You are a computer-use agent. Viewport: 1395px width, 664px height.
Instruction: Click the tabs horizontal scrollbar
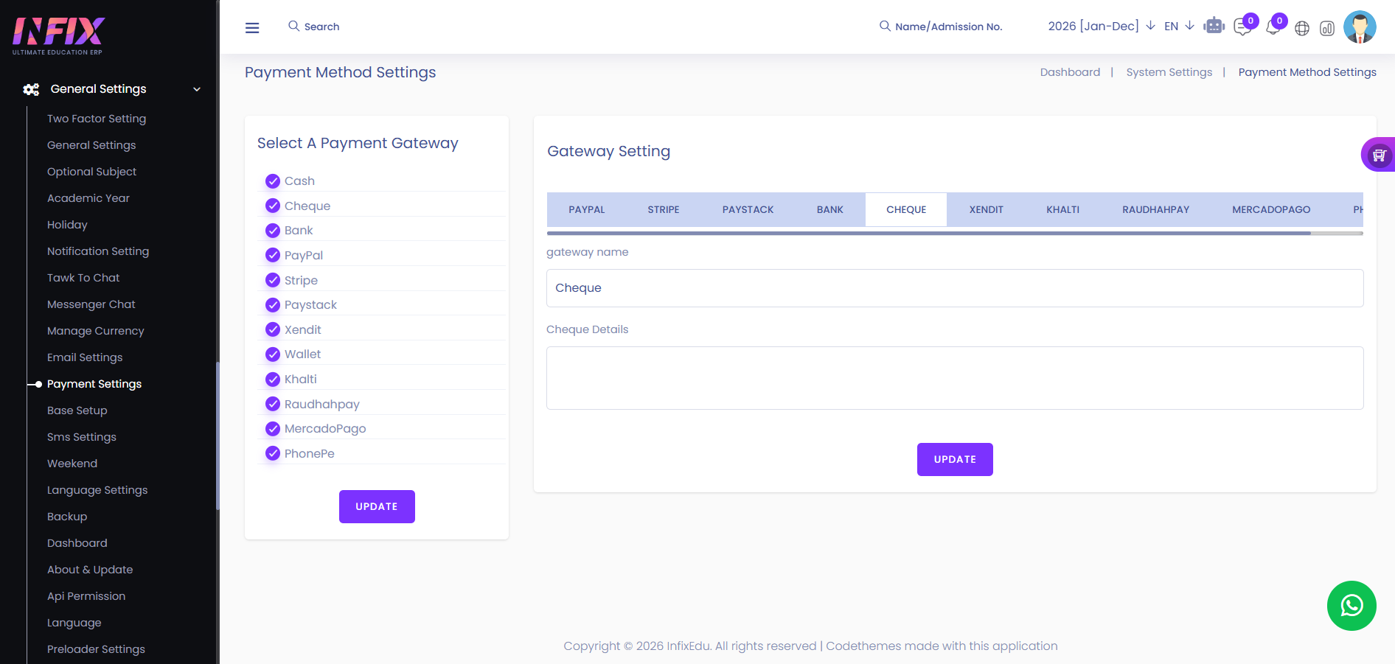pos(929,233)
